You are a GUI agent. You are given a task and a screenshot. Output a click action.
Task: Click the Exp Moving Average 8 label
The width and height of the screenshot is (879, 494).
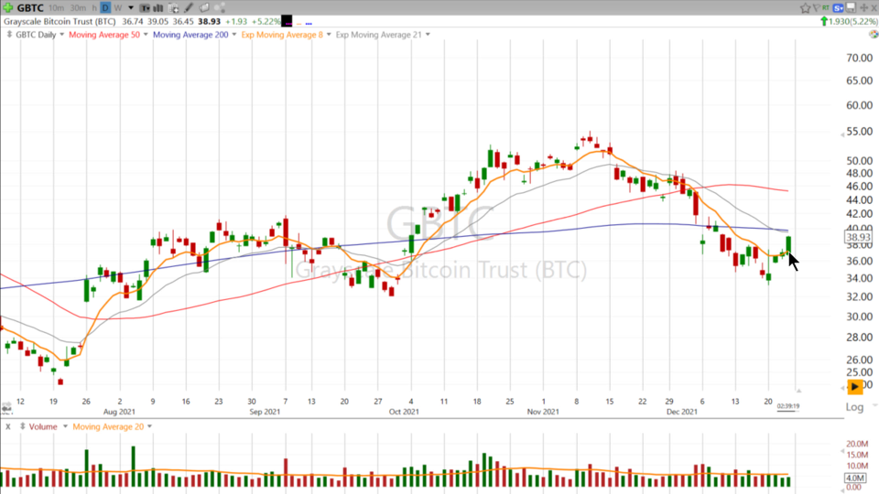[282, 35]
